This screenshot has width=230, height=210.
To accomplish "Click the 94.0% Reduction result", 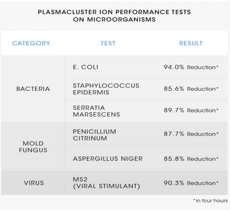I will click(x=191, y=67).
